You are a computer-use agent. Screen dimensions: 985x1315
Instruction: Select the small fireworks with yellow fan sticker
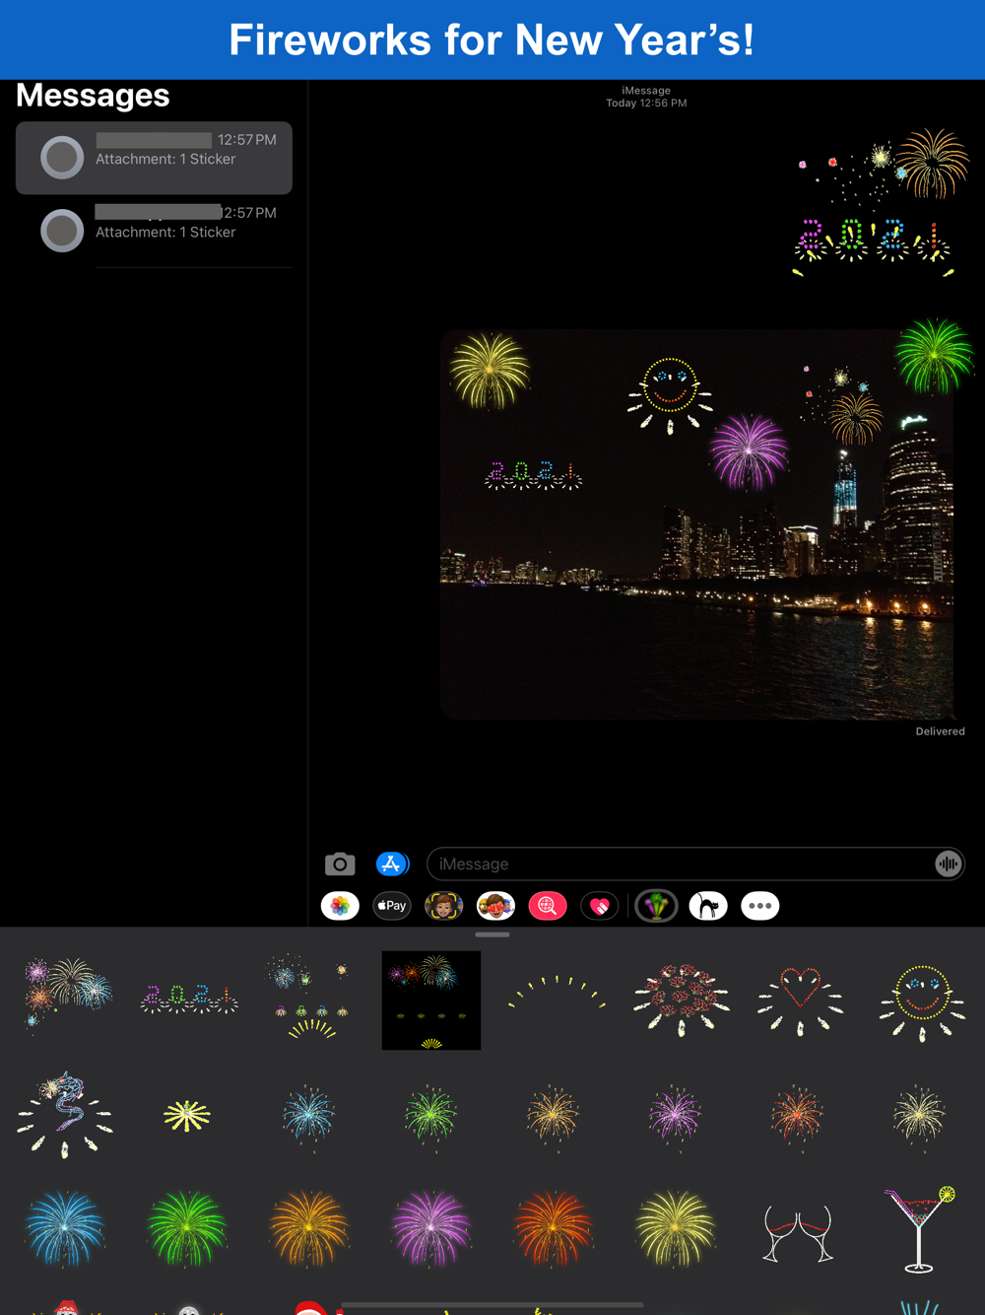(309, 996)
